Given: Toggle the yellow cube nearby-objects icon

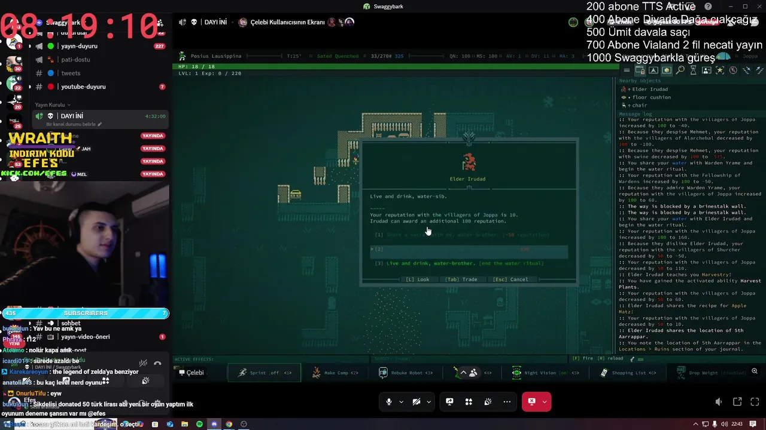Looking at the screenshot, I should click(x=667, y=70).
